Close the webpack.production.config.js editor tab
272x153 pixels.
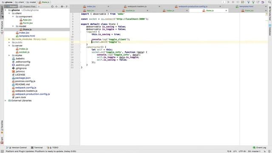(220, 6)
